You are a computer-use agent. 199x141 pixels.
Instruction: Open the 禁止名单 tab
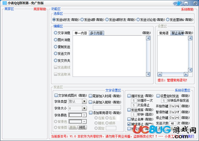(178, 33)
